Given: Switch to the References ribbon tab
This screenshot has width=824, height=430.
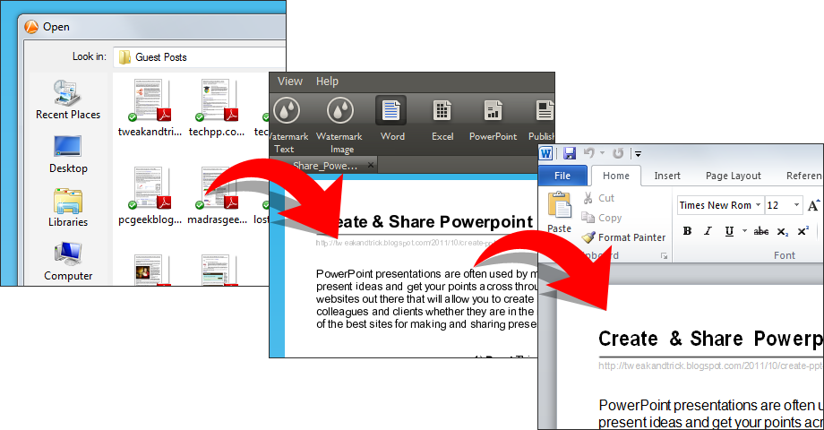Looking at the screenshot, I should pos(803,176).
